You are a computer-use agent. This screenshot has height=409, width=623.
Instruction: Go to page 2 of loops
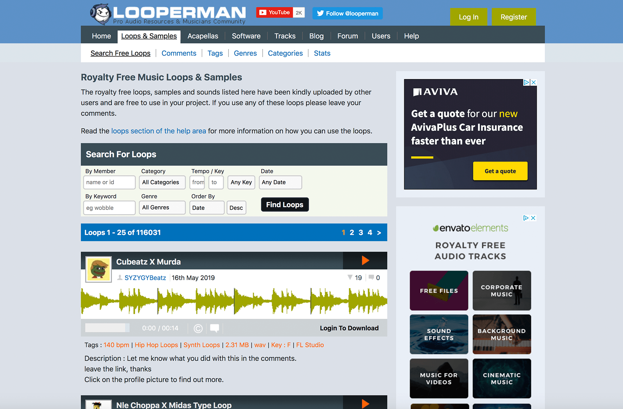pyautogui.click(x=352, y=233)
